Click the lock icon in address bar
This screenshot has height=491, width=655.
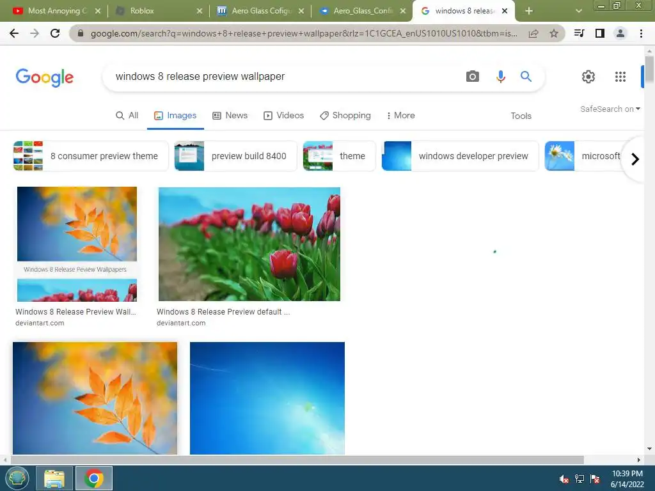pos(81,33)
